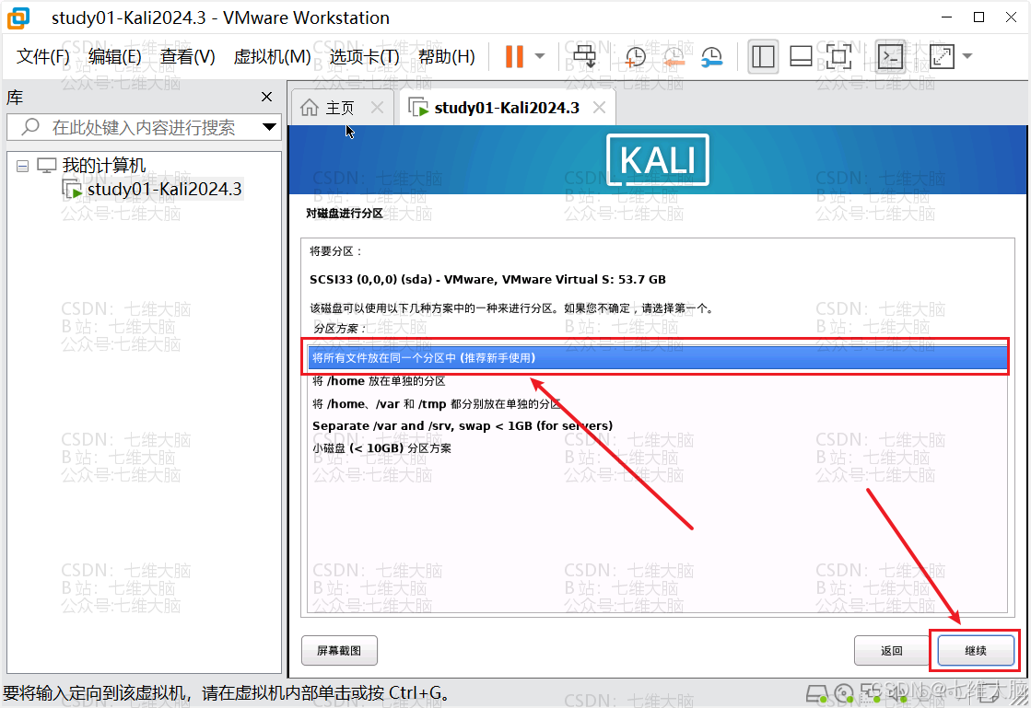Image resolution: width=1031 pixels, height=708 pixels.
Task: Minimize the VMware Workstation window
Action: 947,17
